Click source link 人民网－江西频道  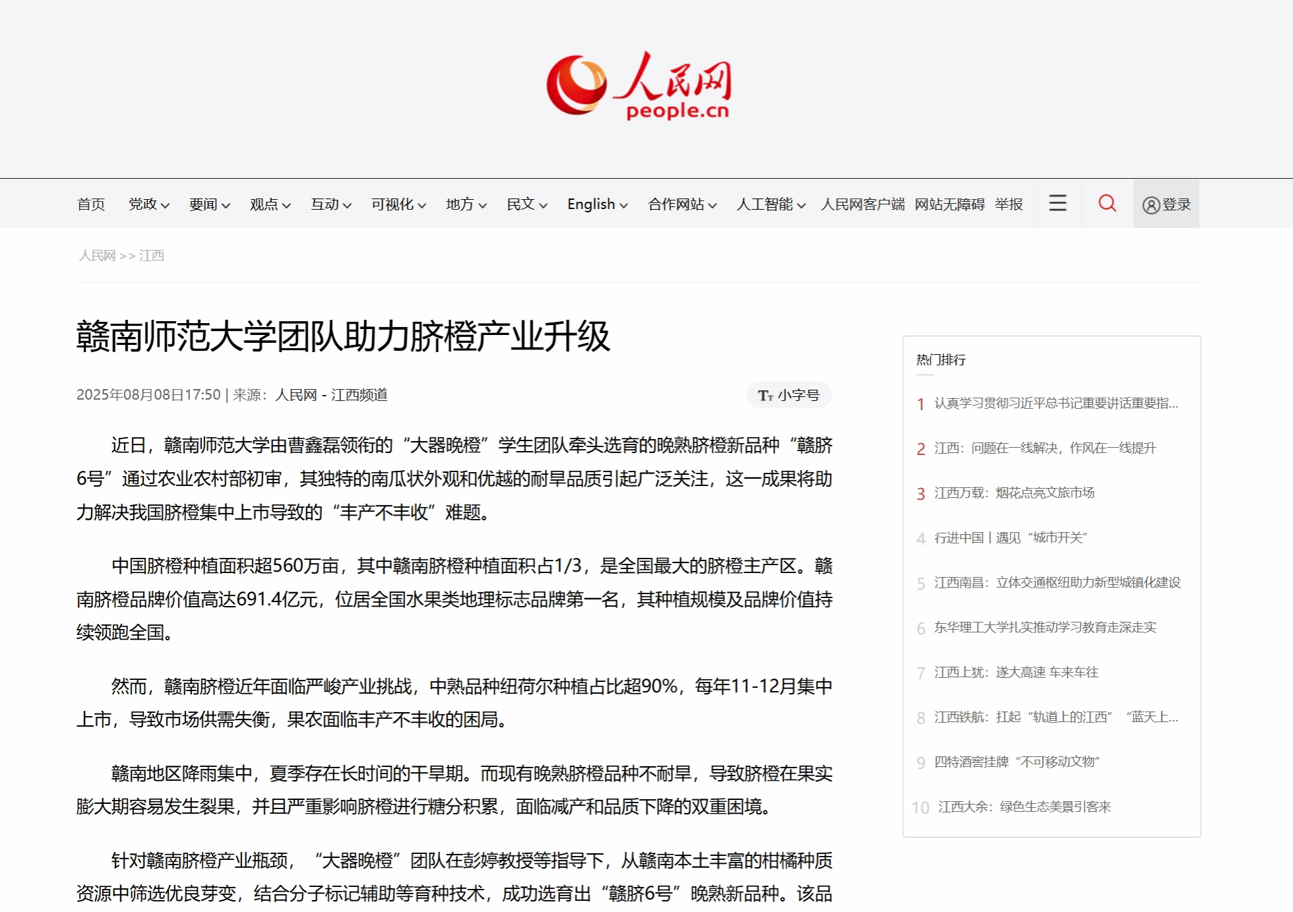coord(331,395)
